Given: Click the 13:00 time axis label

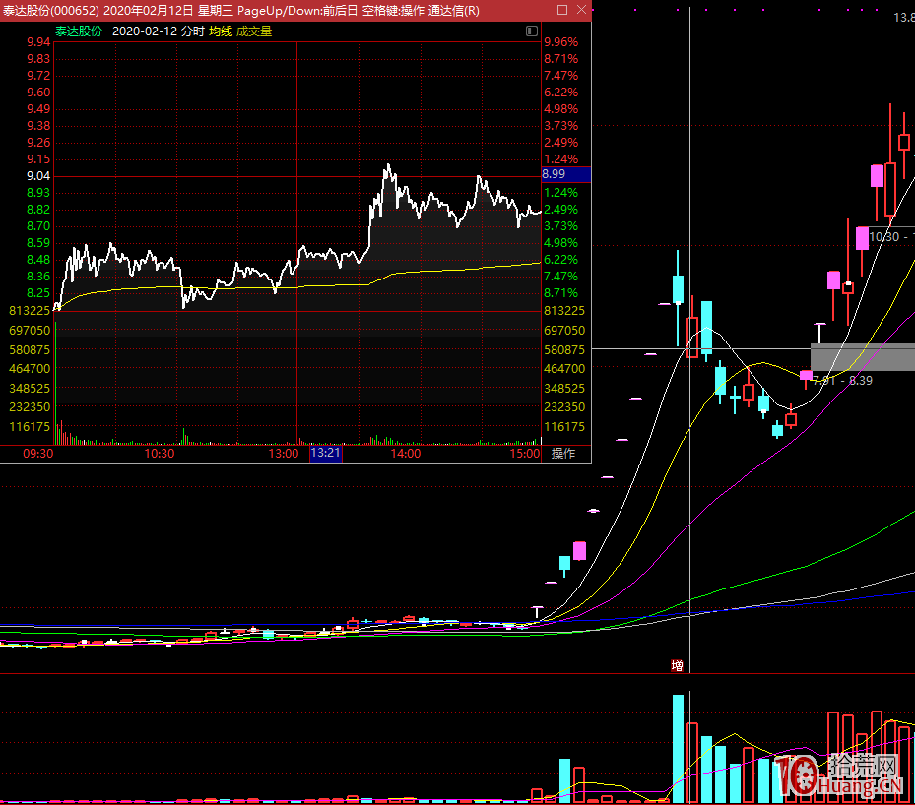Looking at the screenshot, I should (283, 454).
